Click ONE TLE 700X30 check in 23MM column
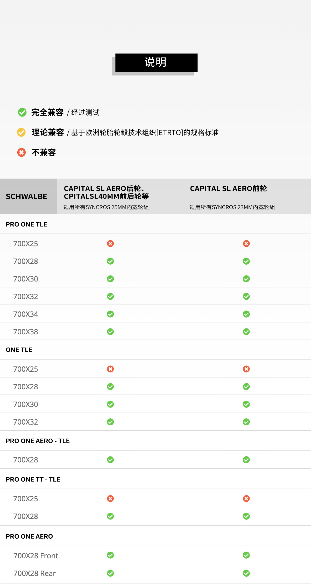 (246, 404)
